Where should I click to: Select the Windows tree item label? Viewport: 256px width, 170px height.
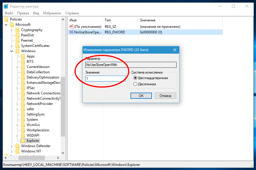[28, 51]
